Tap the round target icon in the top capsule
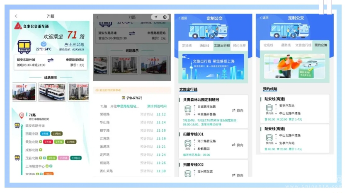347x193 pixels. pyautogui.click(x=165, y=17)
